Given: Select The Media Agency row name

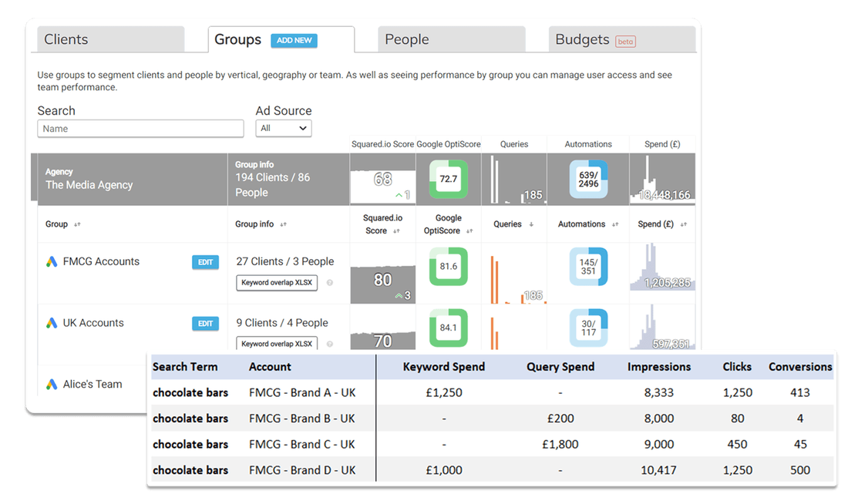Looking at the screenshot, I should tap(89, 185).
